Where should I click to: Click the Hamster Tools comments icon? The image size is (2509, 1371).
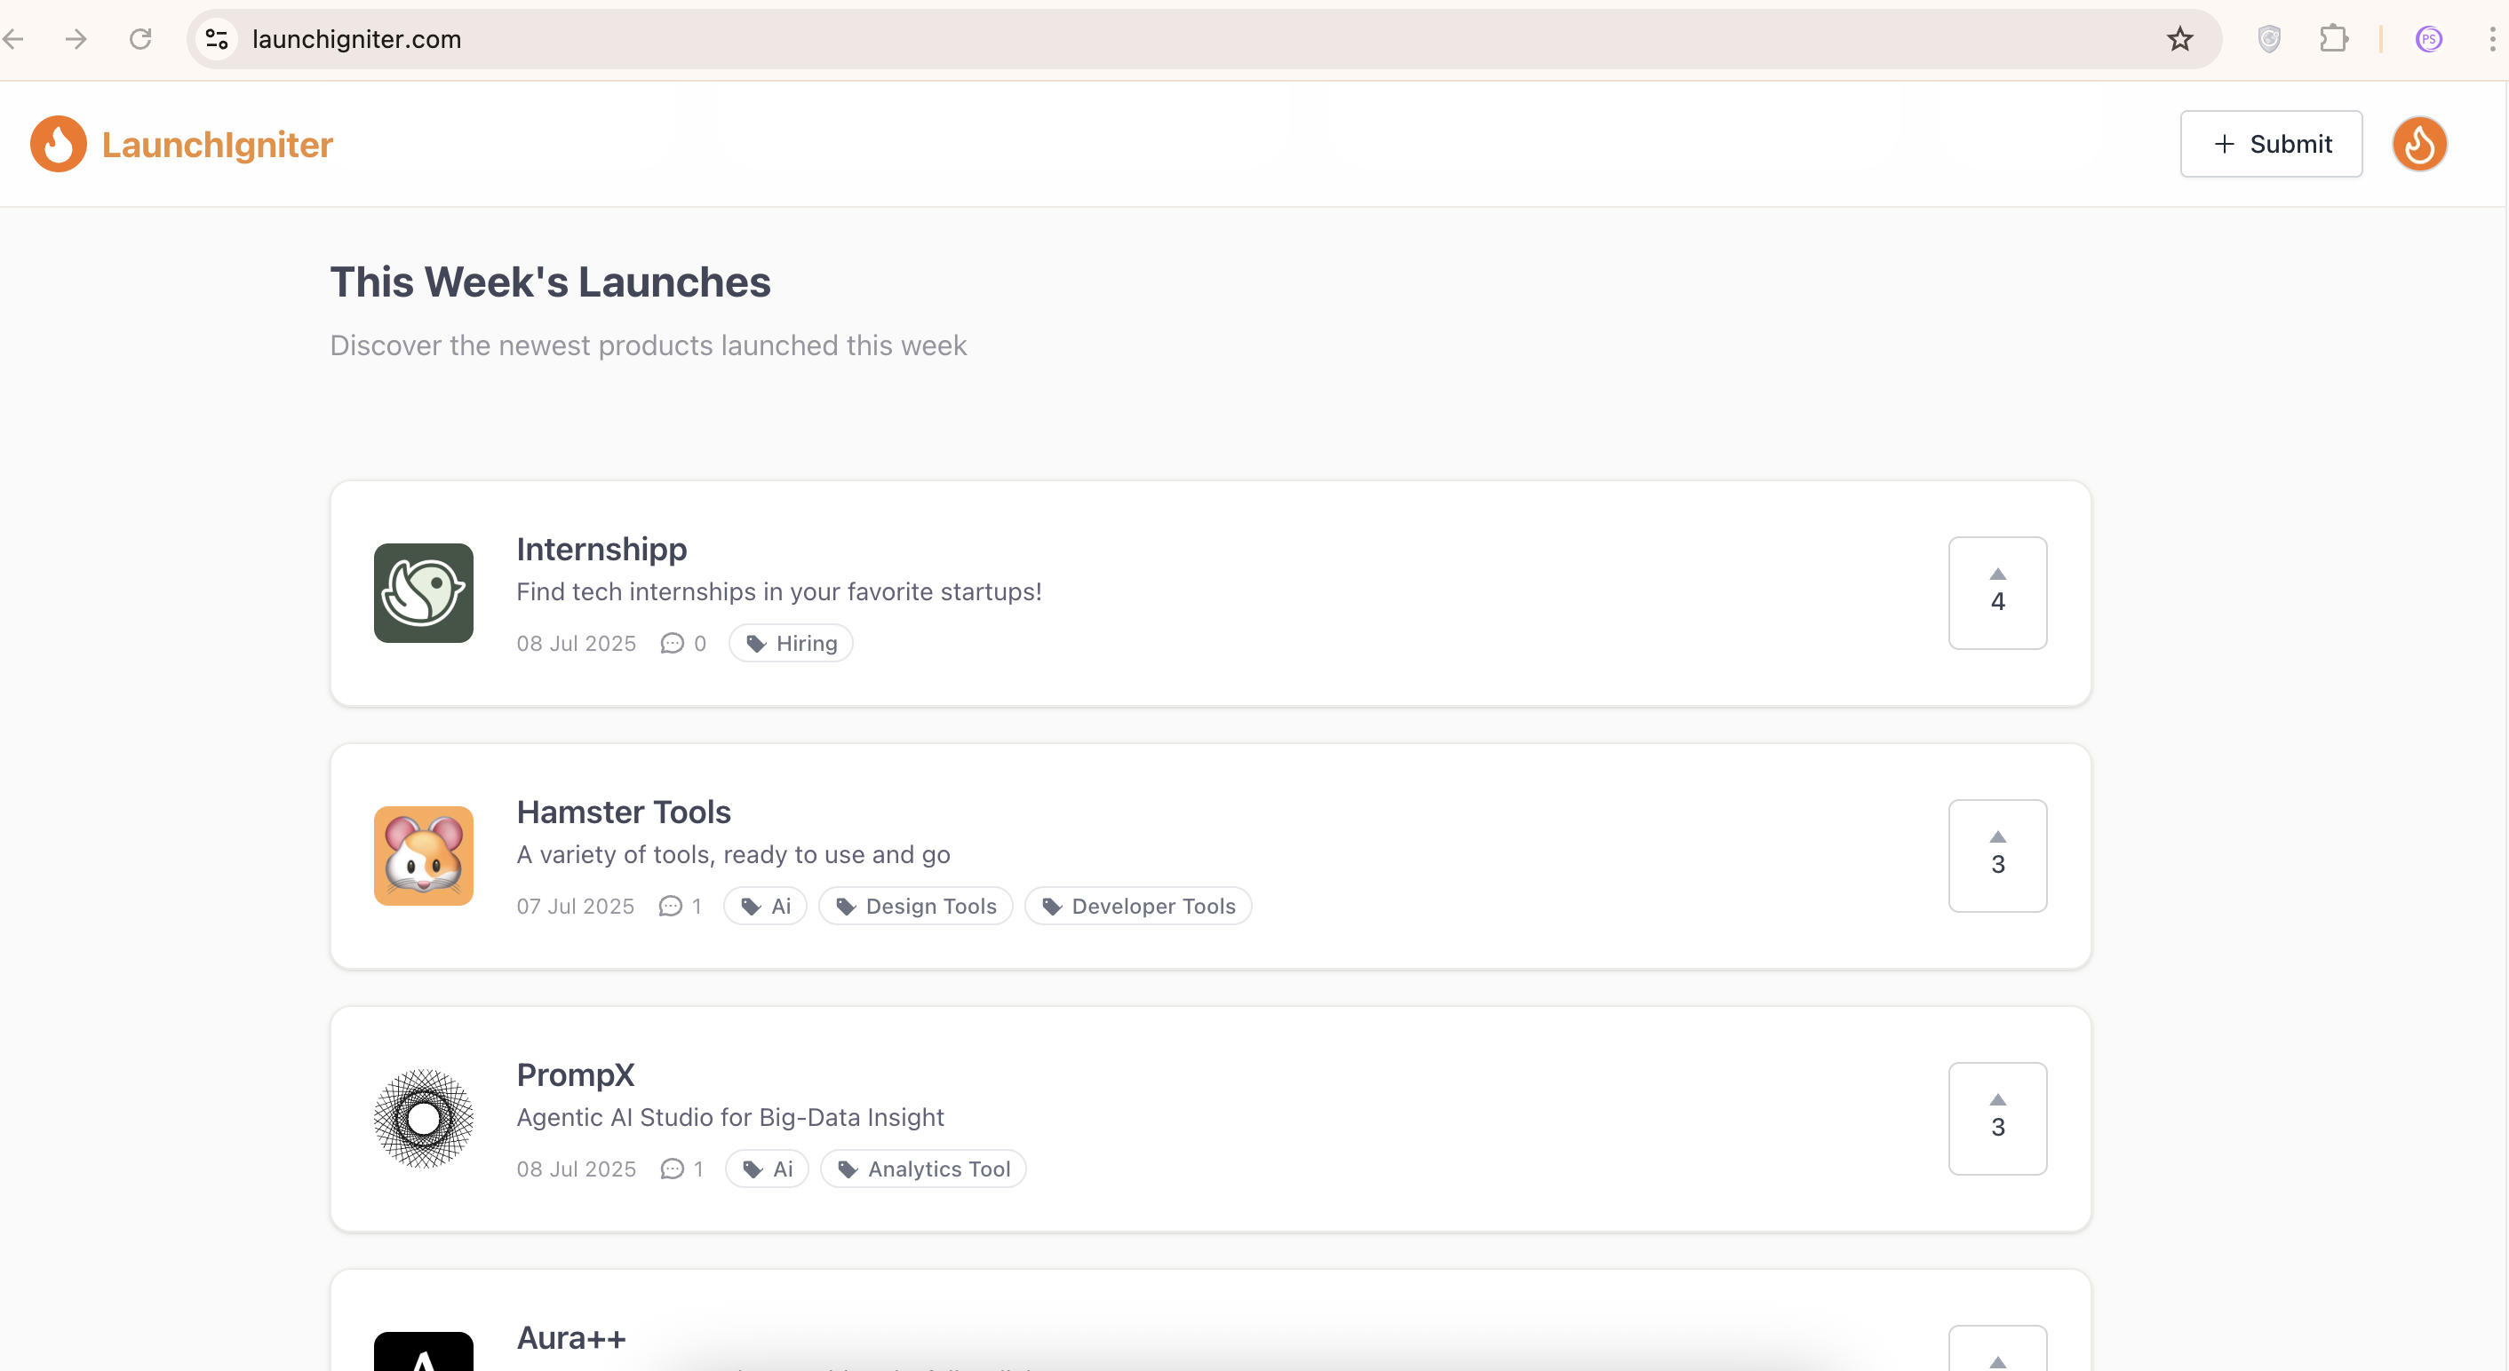click(x=670, y=907)
